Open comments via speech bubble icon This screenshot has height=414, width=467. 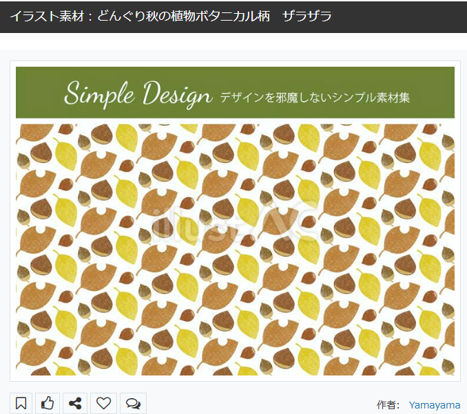133,403
